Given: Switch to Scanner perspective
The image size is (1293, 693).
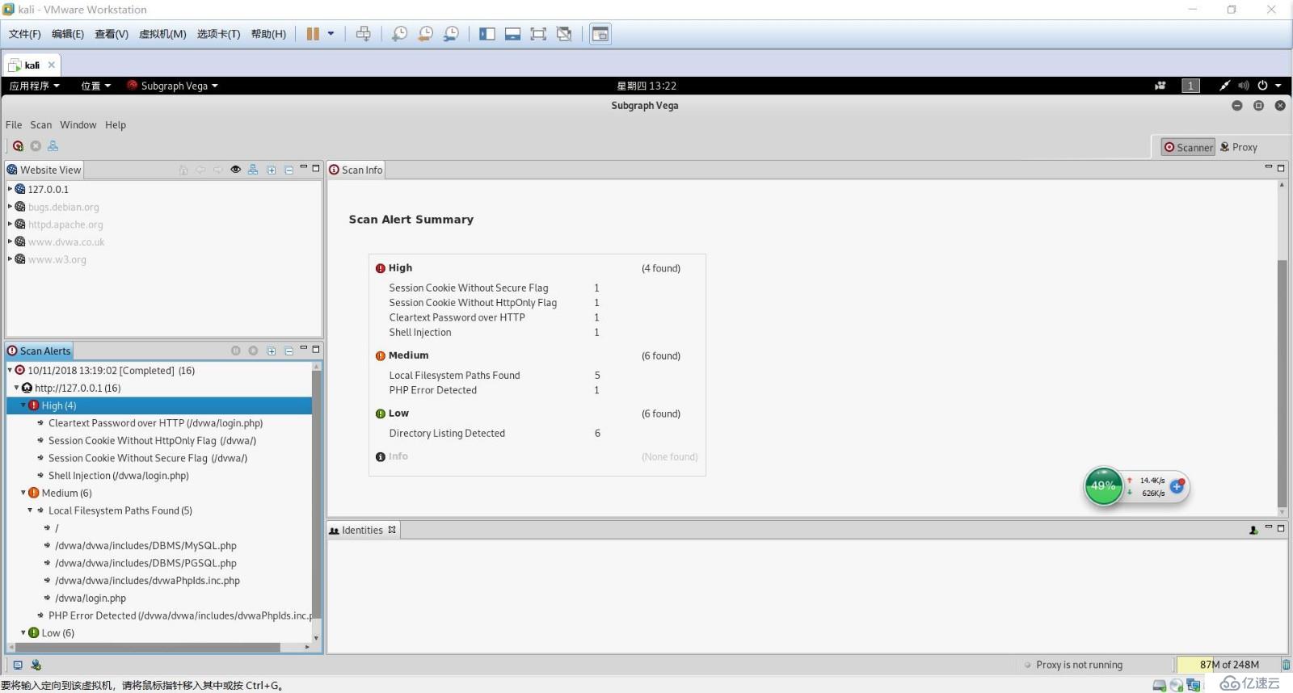Looking at the screenshot, I should [1188, 147].
